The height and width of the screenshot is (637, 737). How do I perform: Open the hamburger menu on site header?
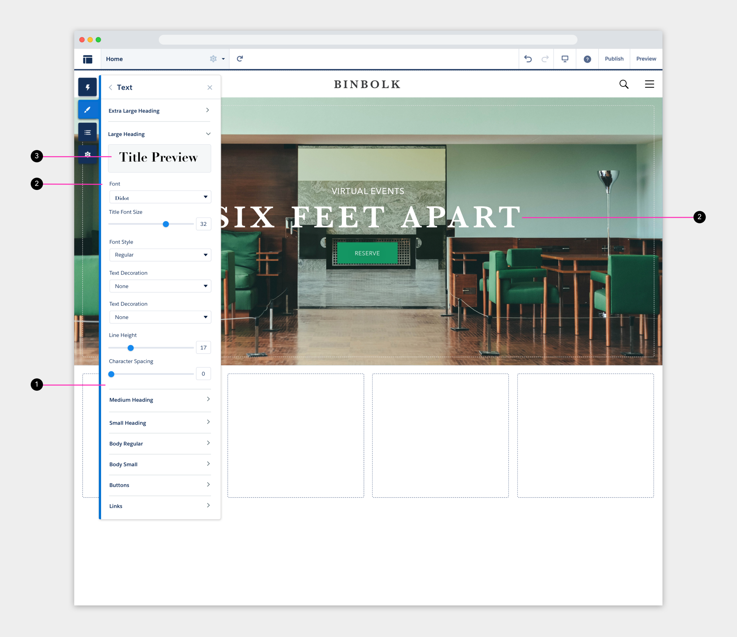tap(649, 84)
